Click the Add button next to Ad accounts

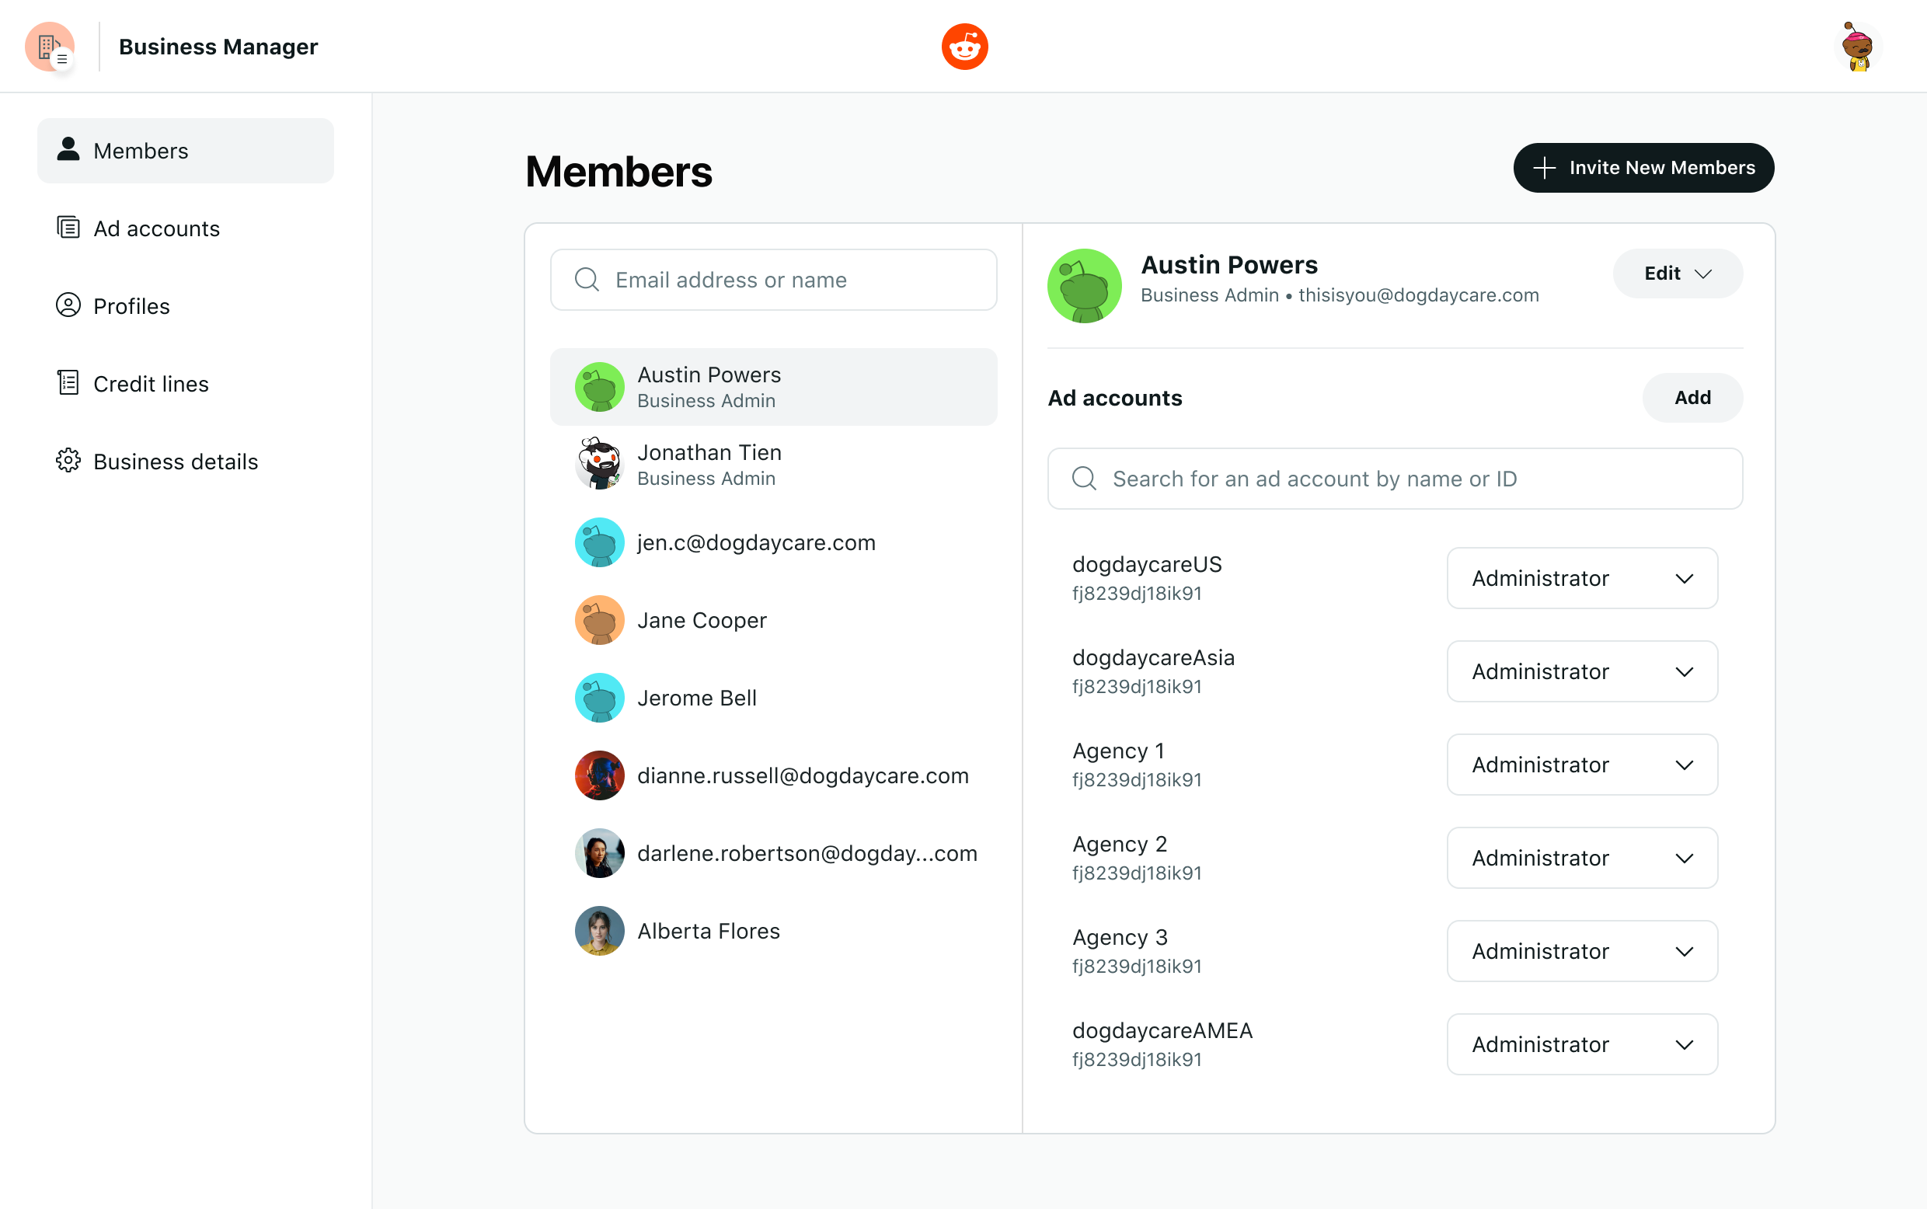[x=1692, y=397]
